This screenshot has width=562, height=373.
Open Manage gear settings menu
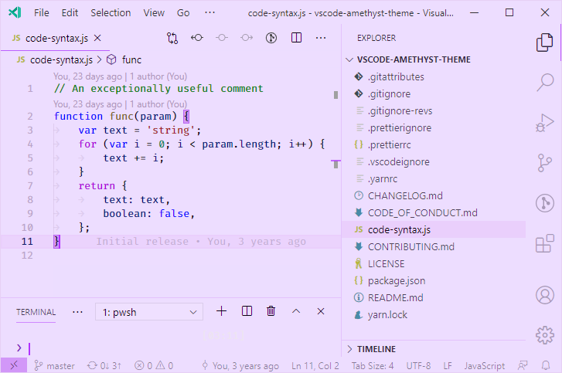pos(545,335)
